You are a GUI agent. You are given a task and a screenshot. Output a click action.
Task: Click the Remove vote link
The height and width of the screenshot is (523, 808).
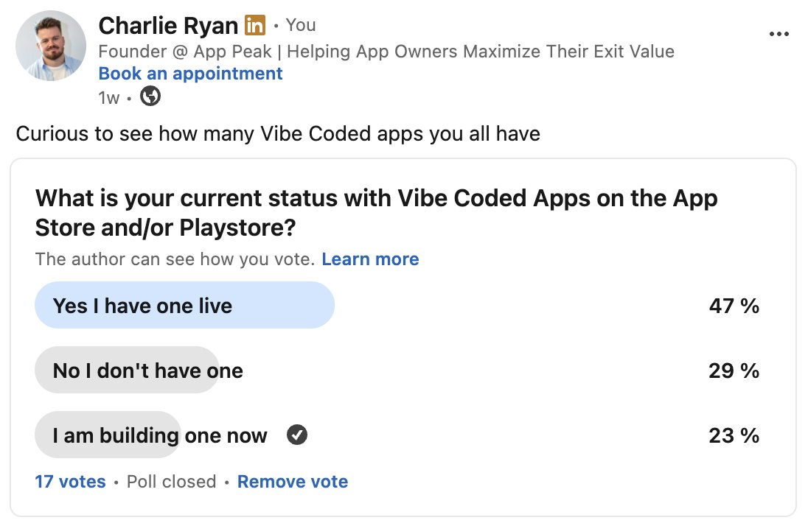(292, 481)
